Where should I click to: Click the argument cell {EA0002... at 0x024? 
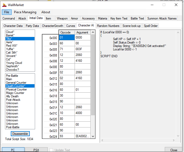83,136
